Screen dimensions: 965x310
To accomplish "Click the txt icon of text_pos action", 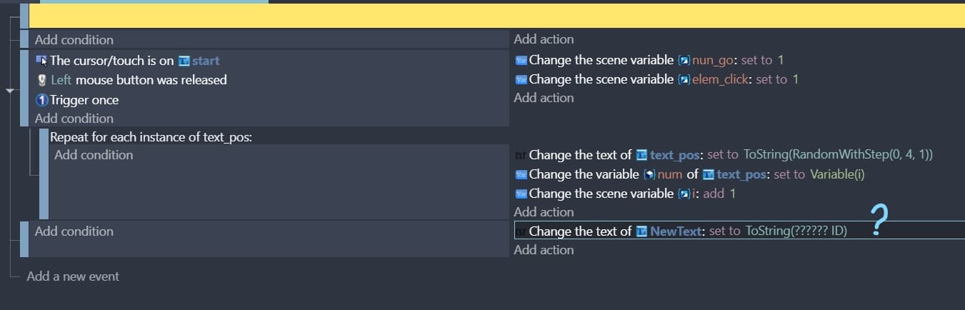I will [x=520, y=155].
